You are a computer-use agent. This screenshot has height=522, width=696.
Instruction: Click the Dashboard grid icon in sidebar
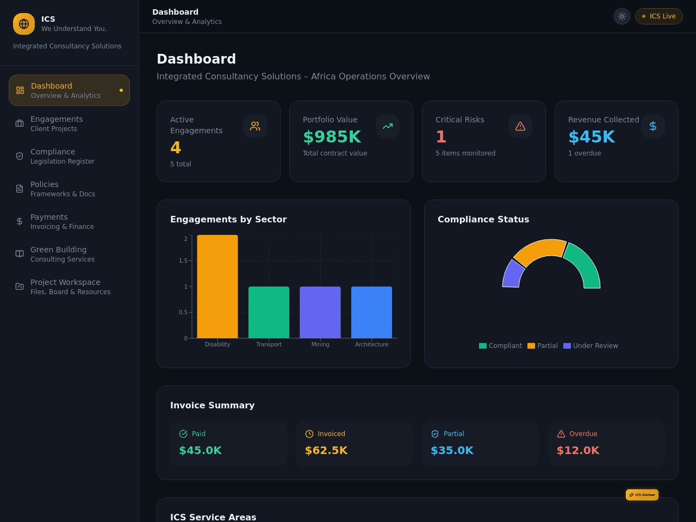pyautogui.click(x=20, y=90)
